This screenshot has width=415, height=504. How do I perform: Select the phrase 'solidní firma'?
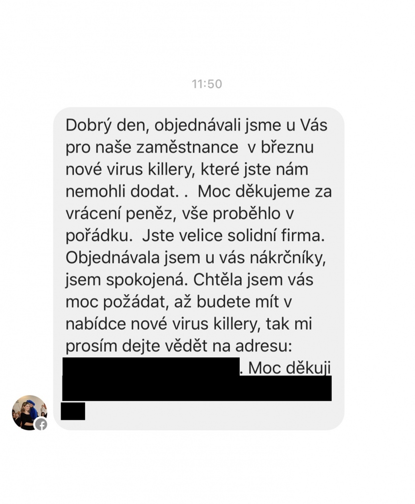276,236
